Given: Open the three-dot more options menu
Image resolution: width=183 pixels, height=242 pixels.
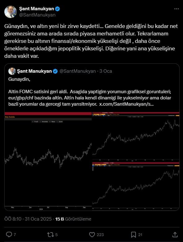Looking at the screenshot, I should click(x=176, y=9).
